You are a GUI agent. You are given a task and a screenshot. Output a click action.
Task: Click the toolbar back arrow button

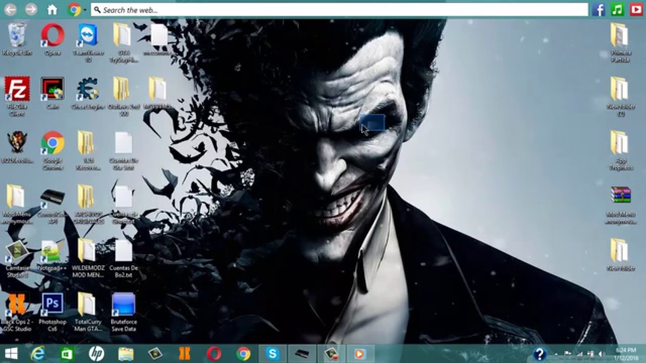[x=10, y=9]
